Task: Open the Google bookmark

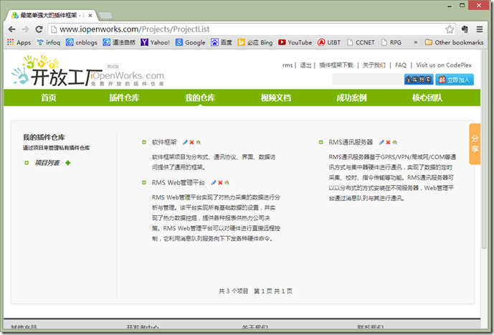Action: (x=190, y=42)
